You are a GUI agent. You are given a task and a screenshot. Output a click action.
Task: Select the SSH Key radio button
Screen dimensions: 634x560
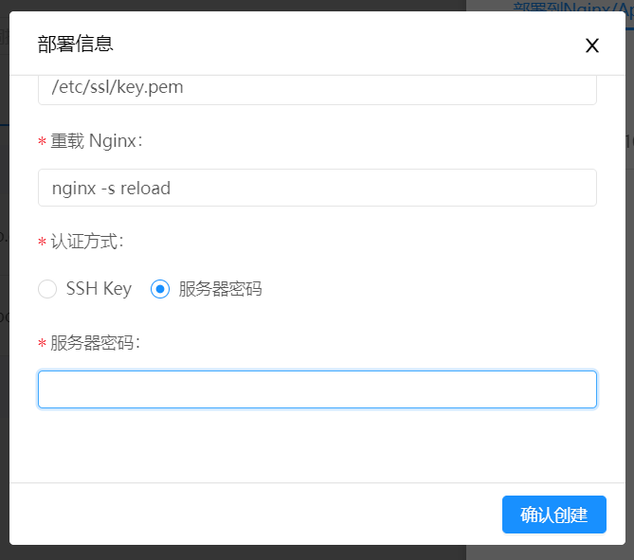coord(47,289)
